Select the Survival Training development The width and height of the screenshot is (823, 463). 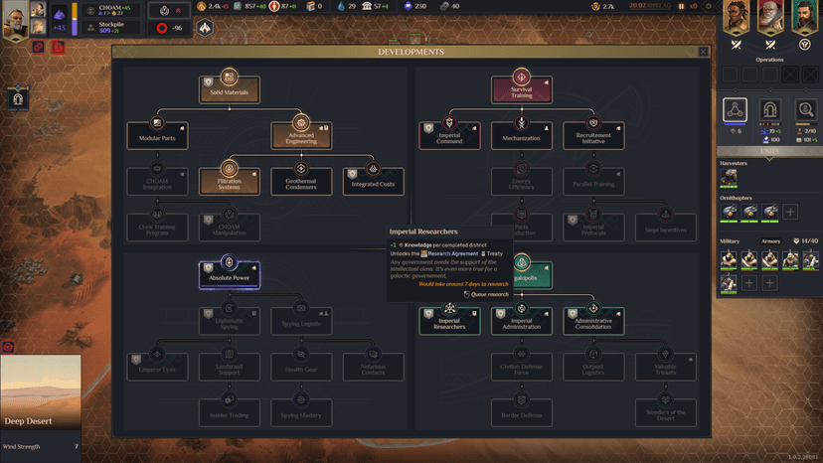[x=521, y=89]
